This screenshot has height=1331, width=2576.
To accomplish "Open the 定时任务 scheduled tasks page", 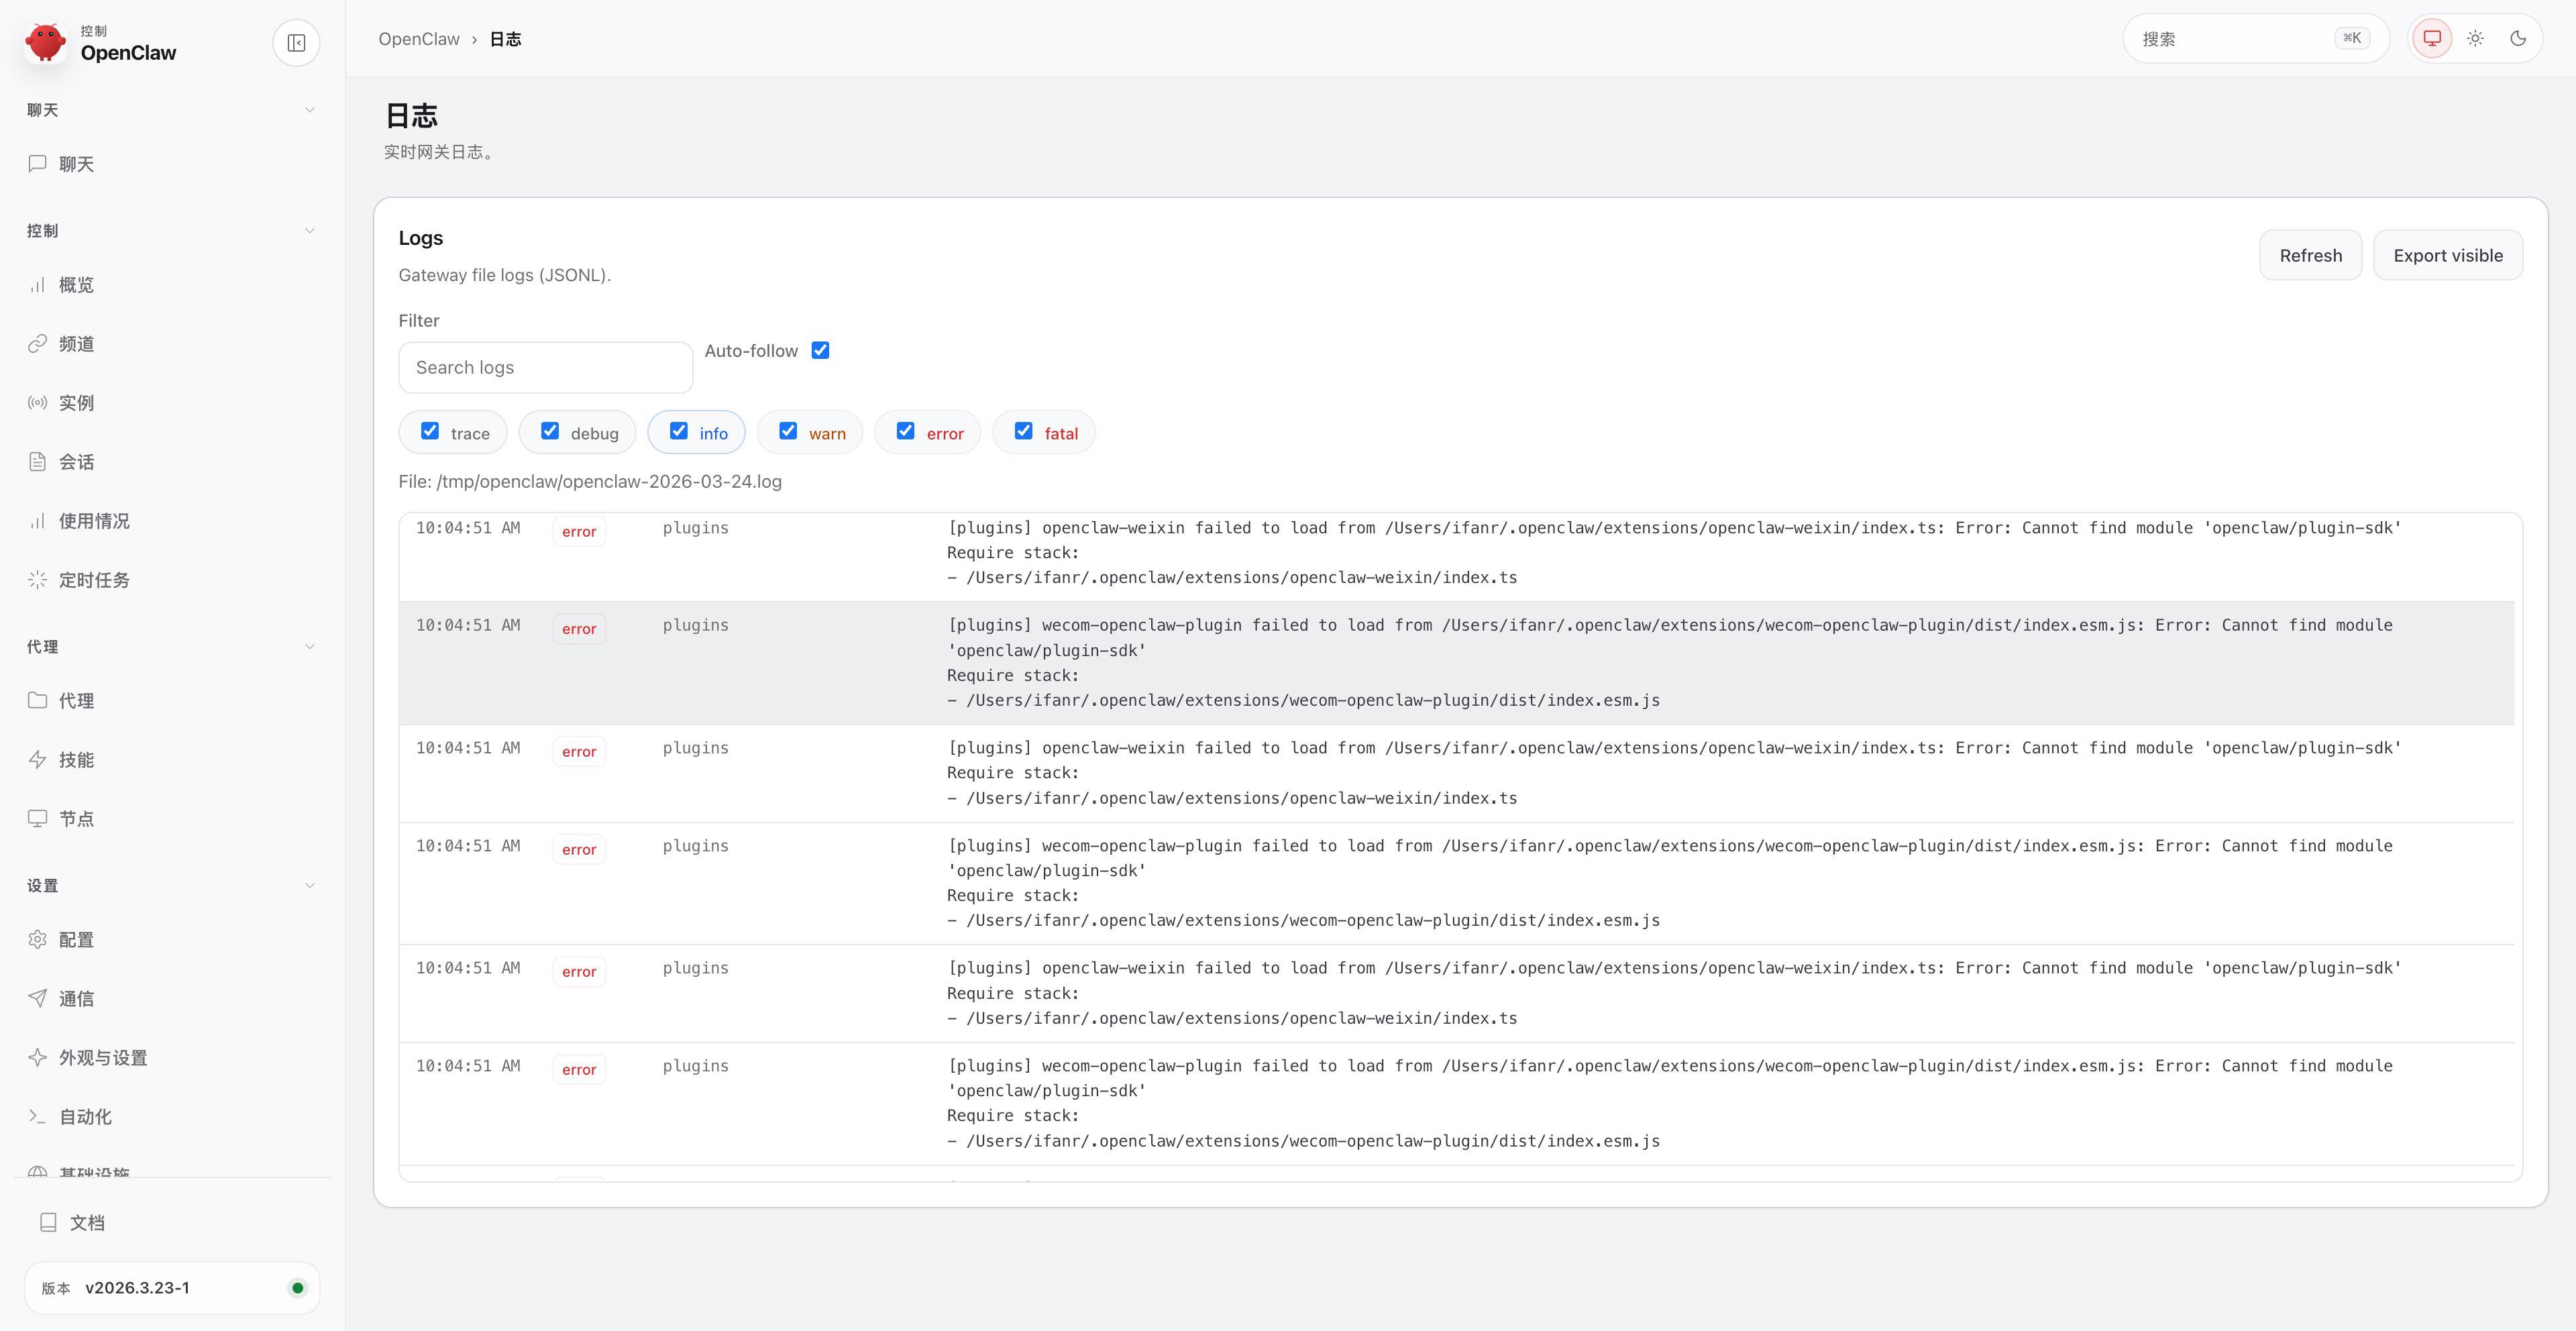I will (93, 580).
